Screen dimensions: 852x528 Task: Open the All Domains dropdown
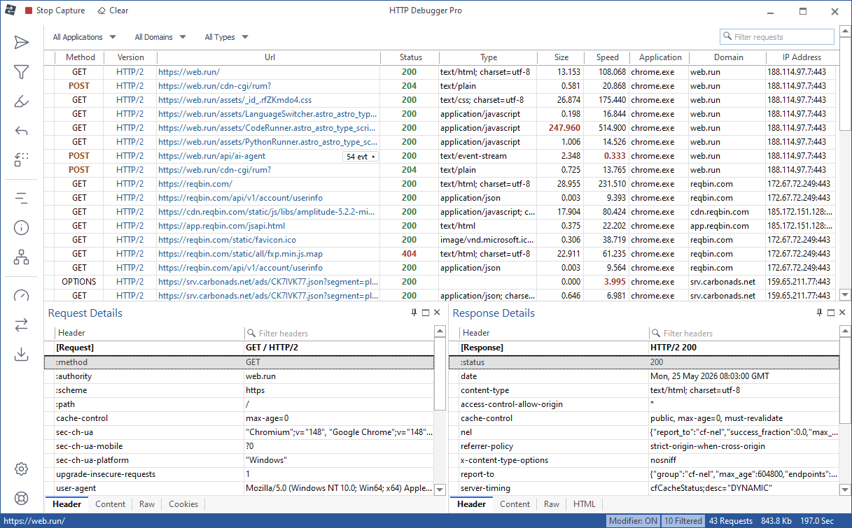[160, 37]
